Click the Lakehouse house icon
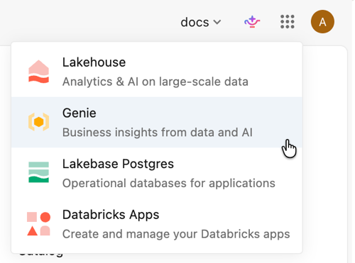355x263 pixels. click(x=38, y=72)
